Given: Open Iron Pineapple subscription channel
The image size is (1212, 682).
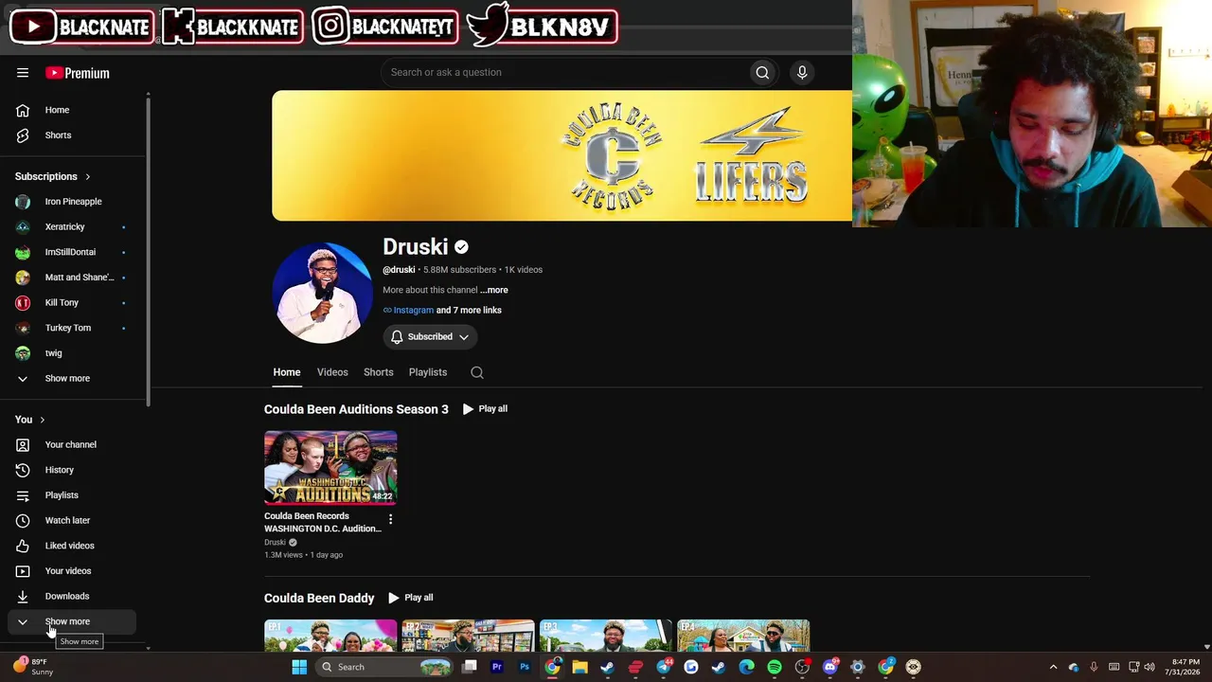Looking at the screenshot, I should point(74,202).
